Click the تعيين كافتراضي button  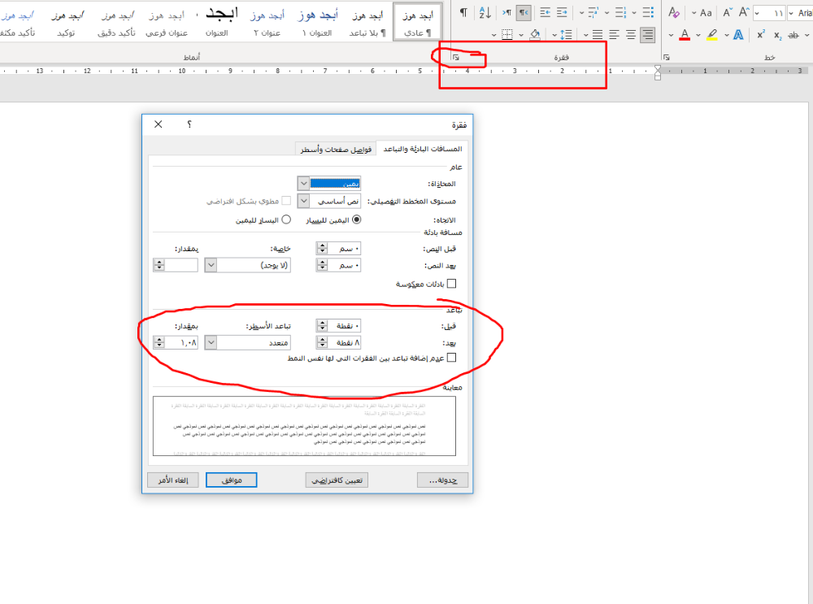(337, 480)
